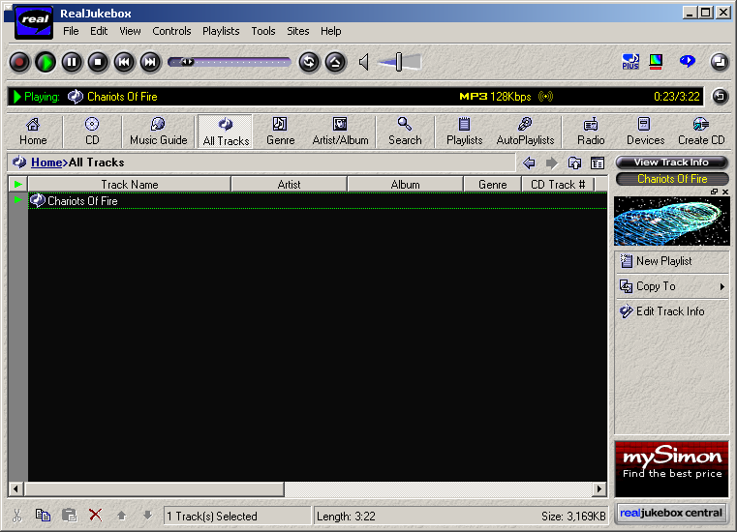Image resolution: width=737 pixels, height=532 pixels.
Task: Pause the current track
Action: 72,62
